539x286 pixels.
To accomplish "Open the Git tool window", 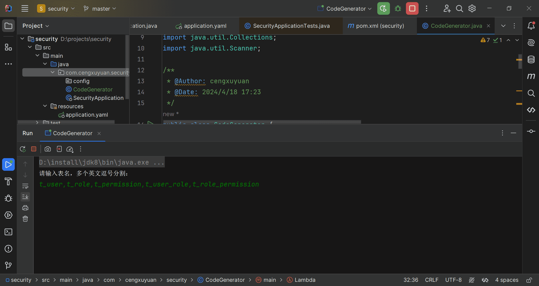I will (x=8, y=265).
